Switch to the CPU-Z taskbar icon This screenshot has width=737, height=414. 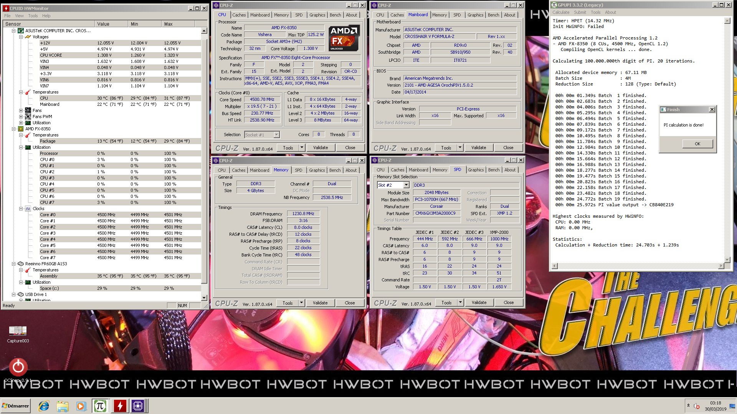[138, 406]
